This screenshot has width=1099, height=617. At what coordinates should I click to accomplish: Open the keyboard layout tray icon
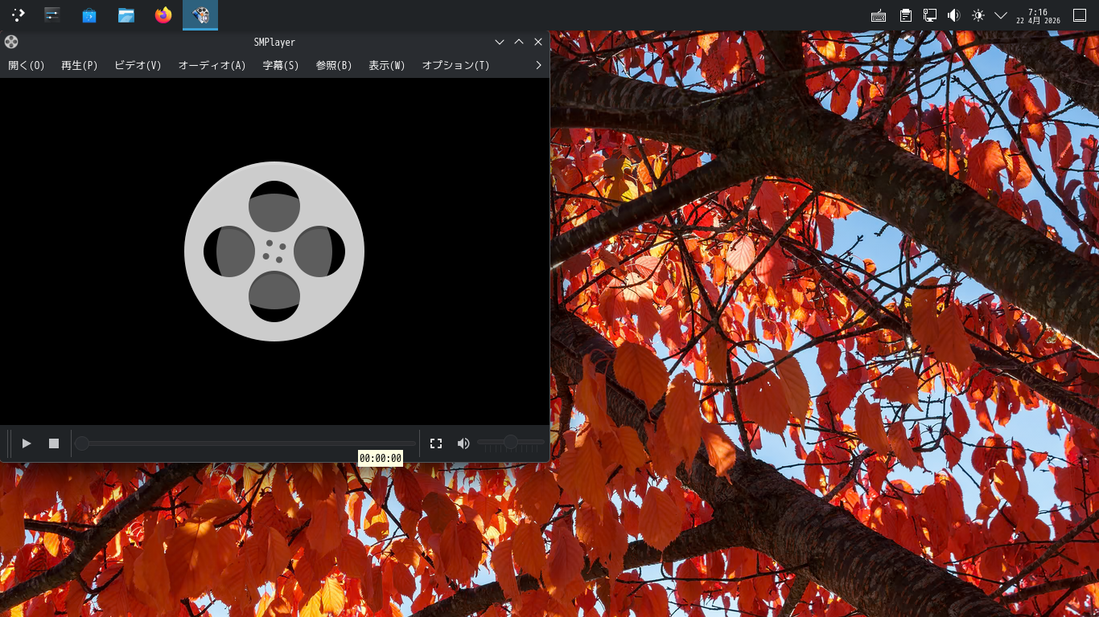point(879,14)
